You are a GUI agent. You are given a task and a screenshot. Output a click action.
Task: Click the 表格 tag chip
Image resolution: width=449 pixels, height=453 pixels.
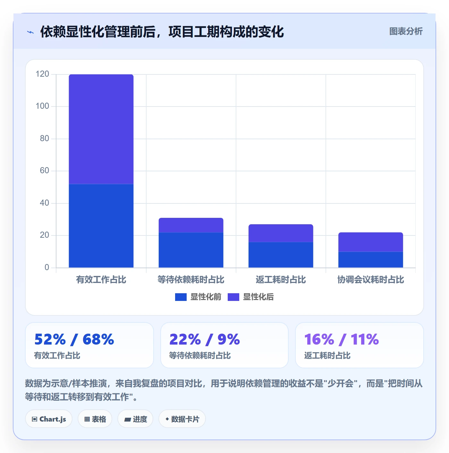(x=95, y=419)
